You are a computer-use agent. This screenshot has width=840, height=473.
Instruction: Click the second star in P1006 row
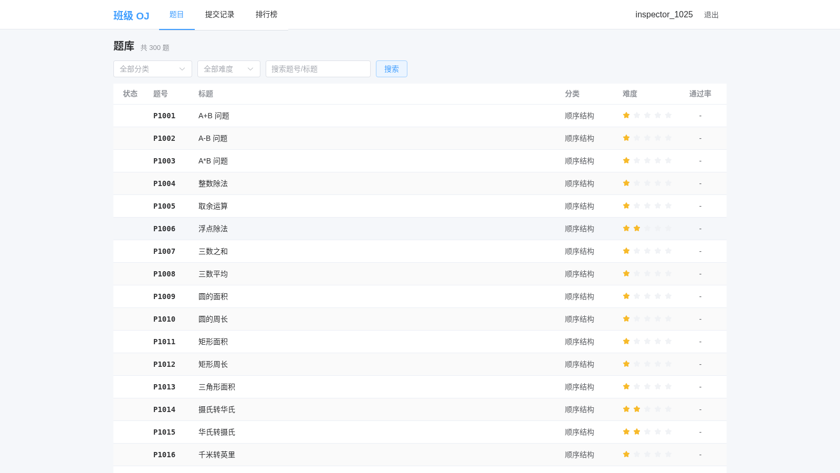[x=637, y=228]
